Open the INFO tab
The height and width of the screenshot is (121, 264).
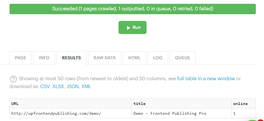pos(44,58)
